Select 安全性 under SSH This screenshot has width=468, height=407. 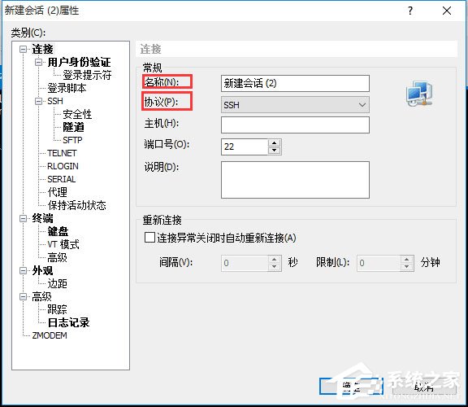[x=77, y=114]
